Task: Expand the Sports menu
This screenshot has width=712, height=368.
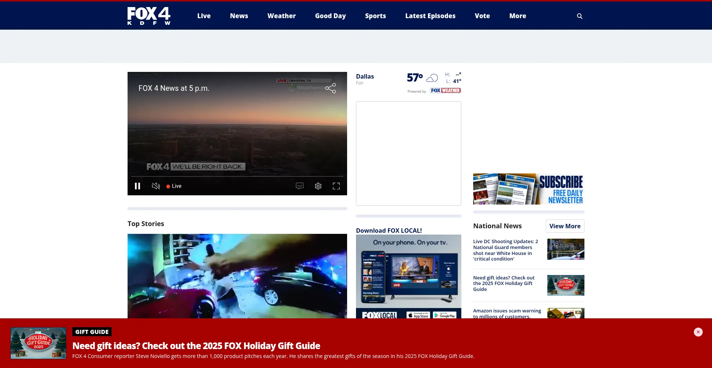Action: click(x=375, y=16)
